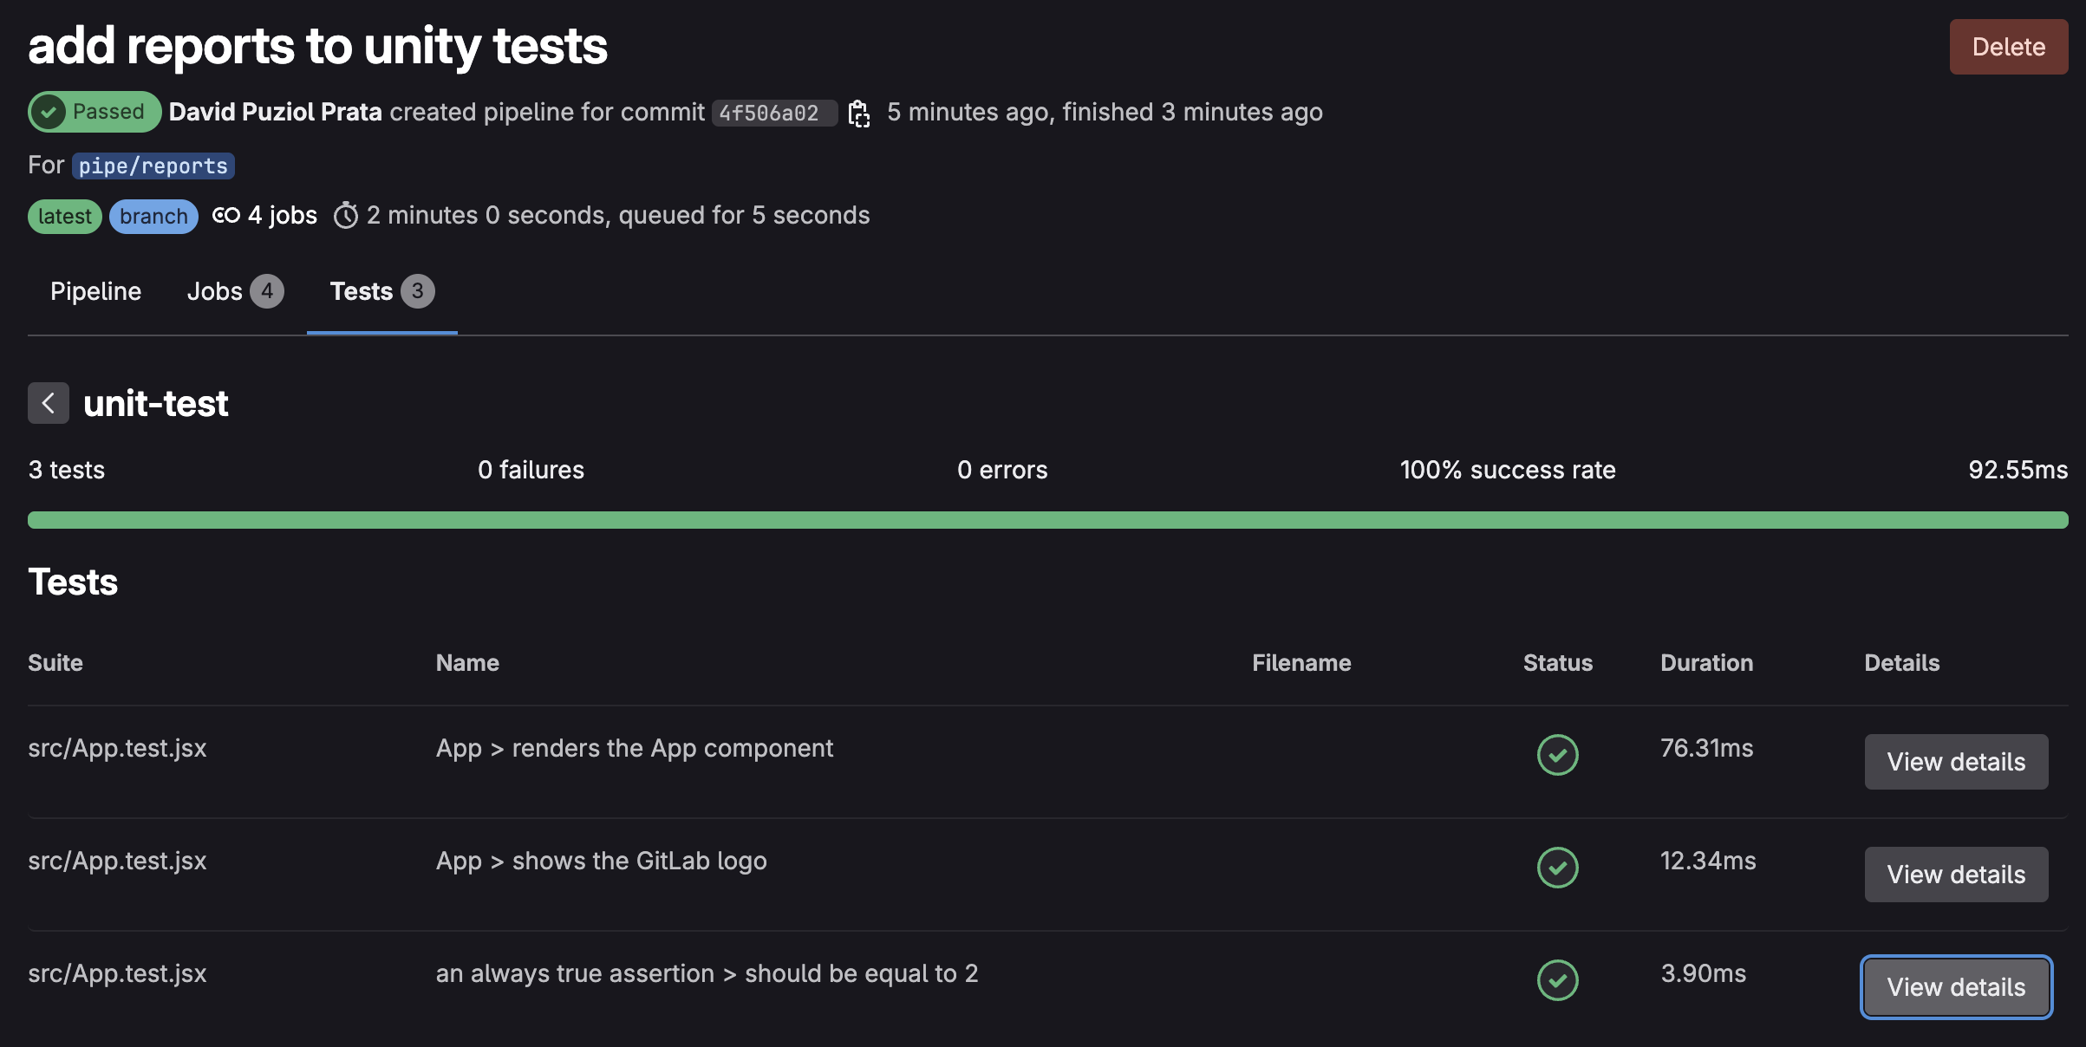The width and height of the screenshot is (2086, 1047).
Task: Delete the pipeline using the Delete button
Action: pos(2008,47)
